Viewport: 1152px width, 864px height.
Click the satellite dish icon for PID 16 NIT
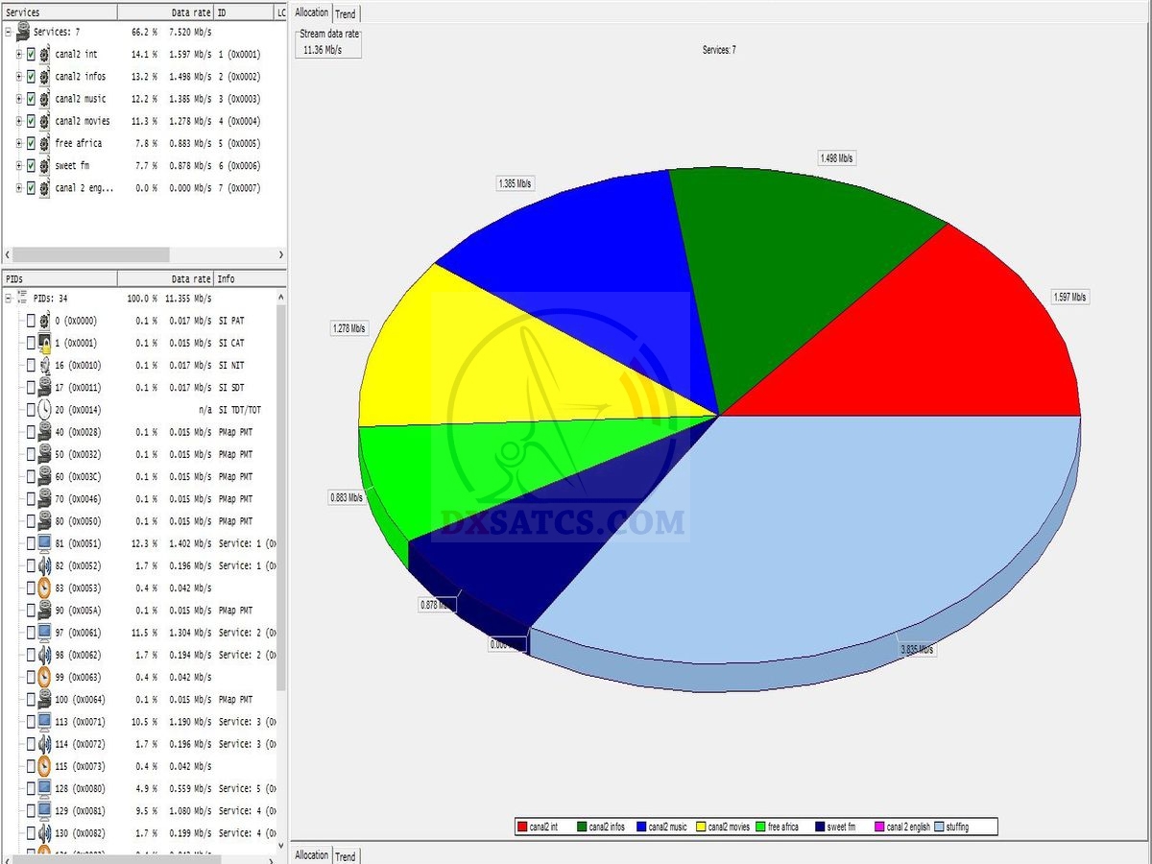(x=44, y=366)
